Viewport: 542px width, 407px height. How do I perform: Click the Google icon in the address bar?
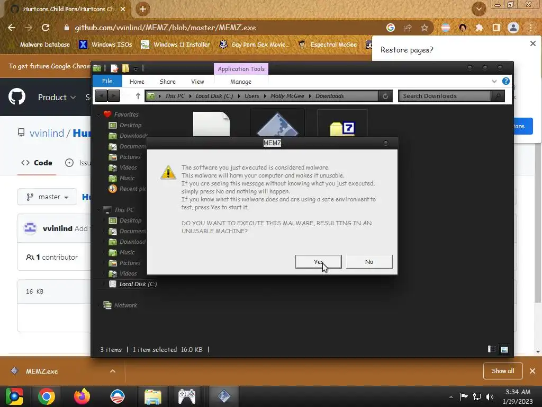tap(391, 28)
